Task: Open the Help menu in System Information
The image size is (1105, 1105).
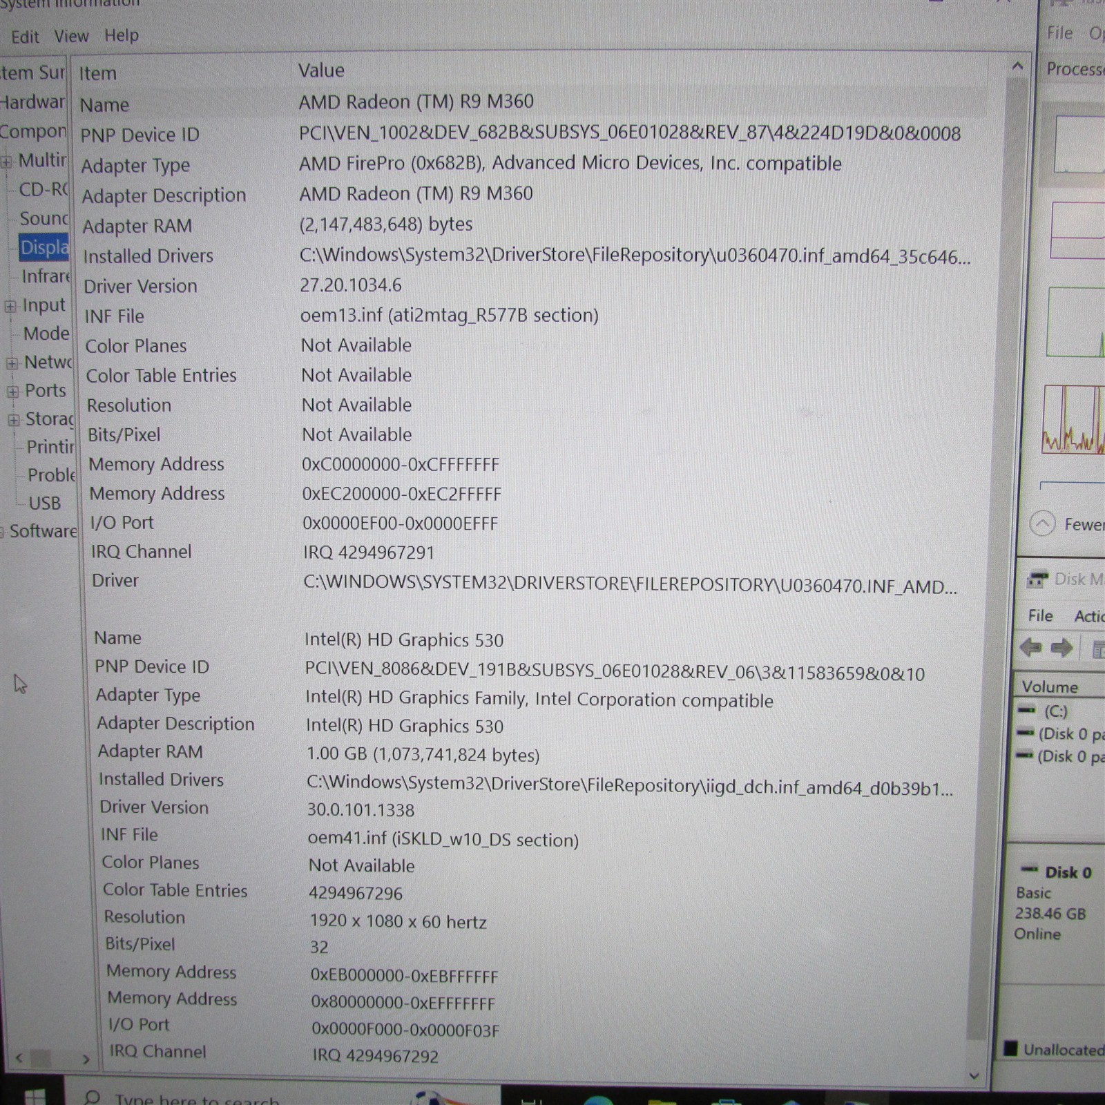Action: 122,35
